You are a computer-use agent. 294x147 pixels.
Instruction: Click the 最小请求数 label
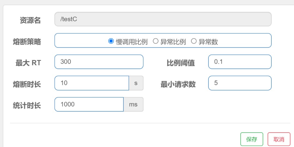178,84
